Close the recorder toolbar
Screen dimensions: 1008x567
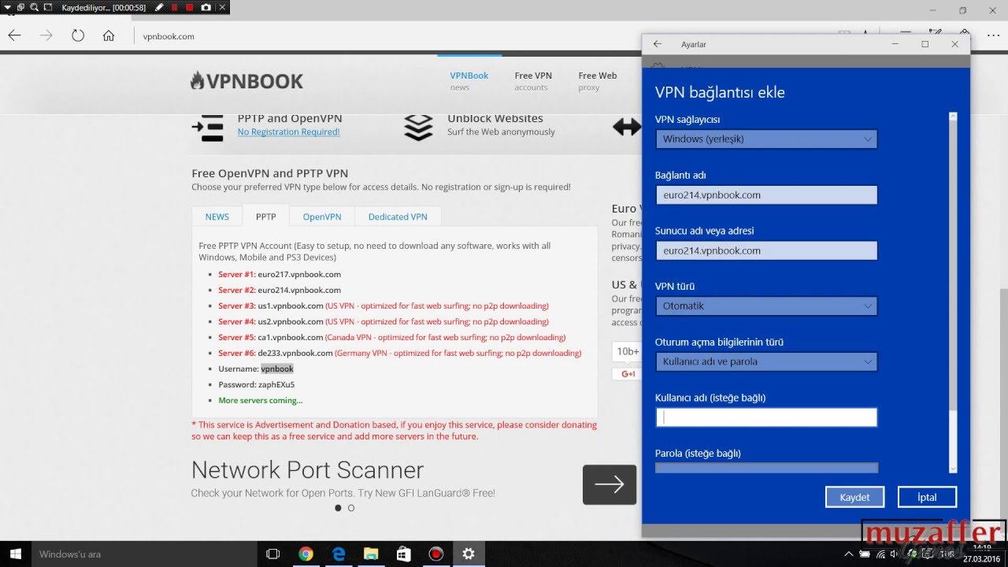[221, 7]
